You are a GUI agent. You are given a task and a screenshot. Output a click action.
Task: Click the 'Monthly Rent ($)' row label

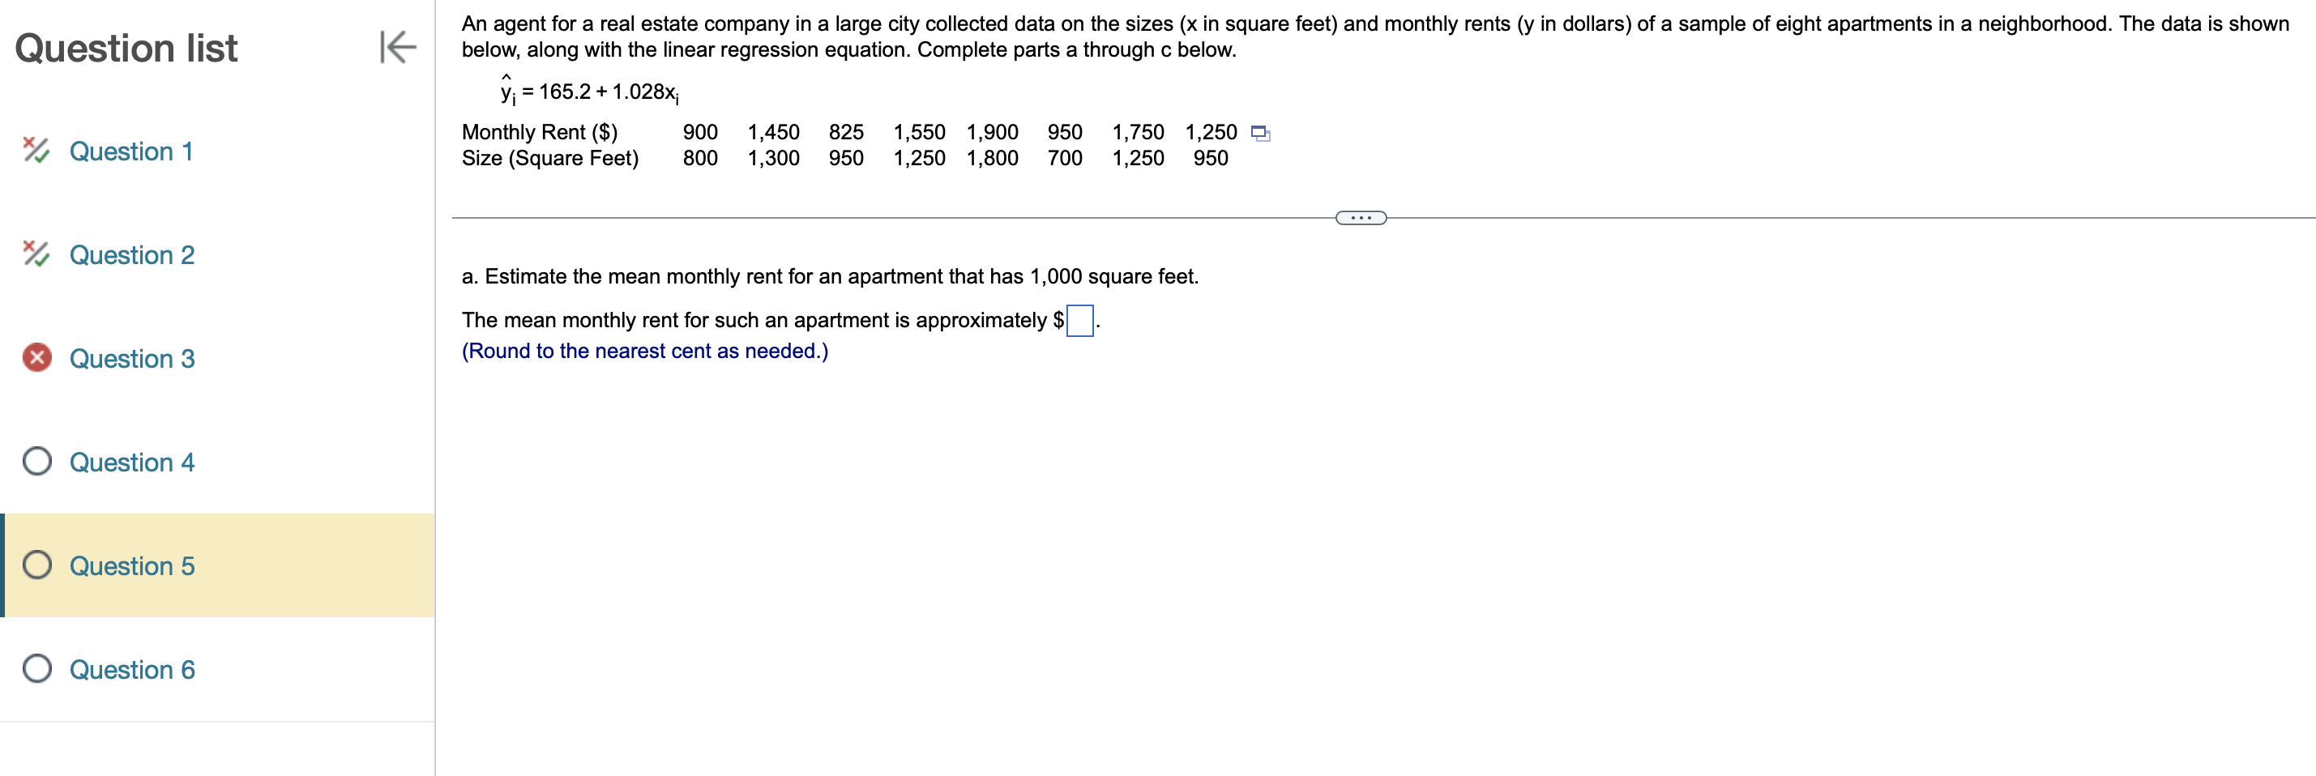(x=540, y=132)
